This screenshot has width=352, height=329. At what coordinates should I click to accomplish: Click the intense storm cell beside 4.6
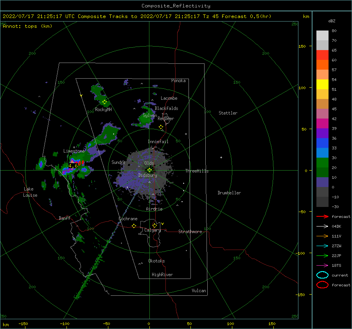[72, 162]
